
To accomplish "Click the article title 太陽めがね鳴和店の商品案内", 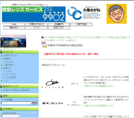I will [65, 46].
